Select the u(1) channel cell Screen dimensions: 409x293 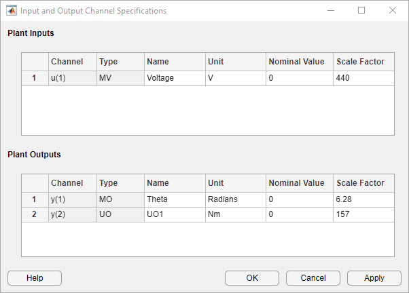pos(73,78)
